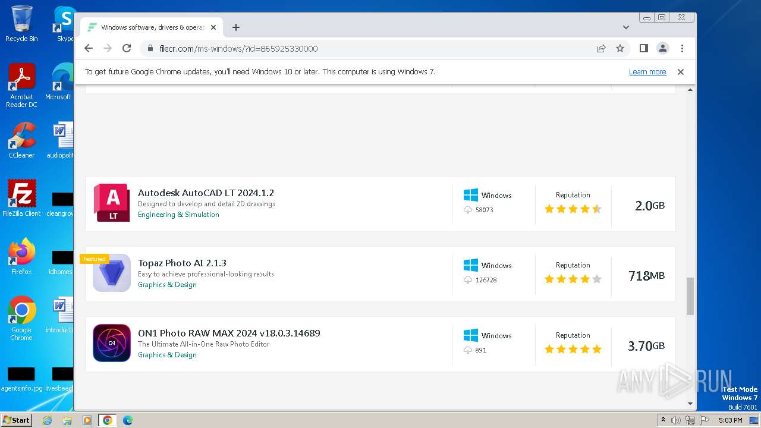Click the scrollbar up arrow
Viewport: 761px width, 428px height.
pyautogui.click(x=690, y=90)
